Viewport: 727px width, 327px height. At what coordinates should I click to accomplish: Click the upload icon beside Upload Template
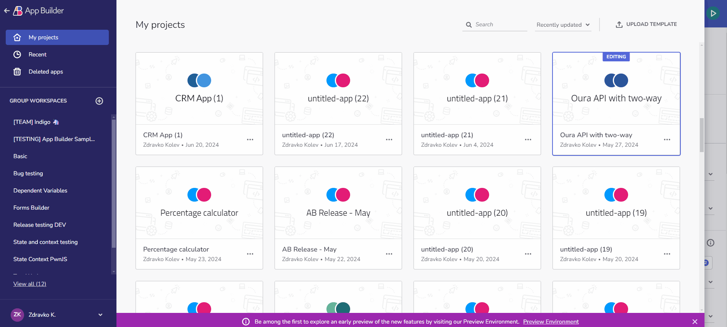(619, 24)
